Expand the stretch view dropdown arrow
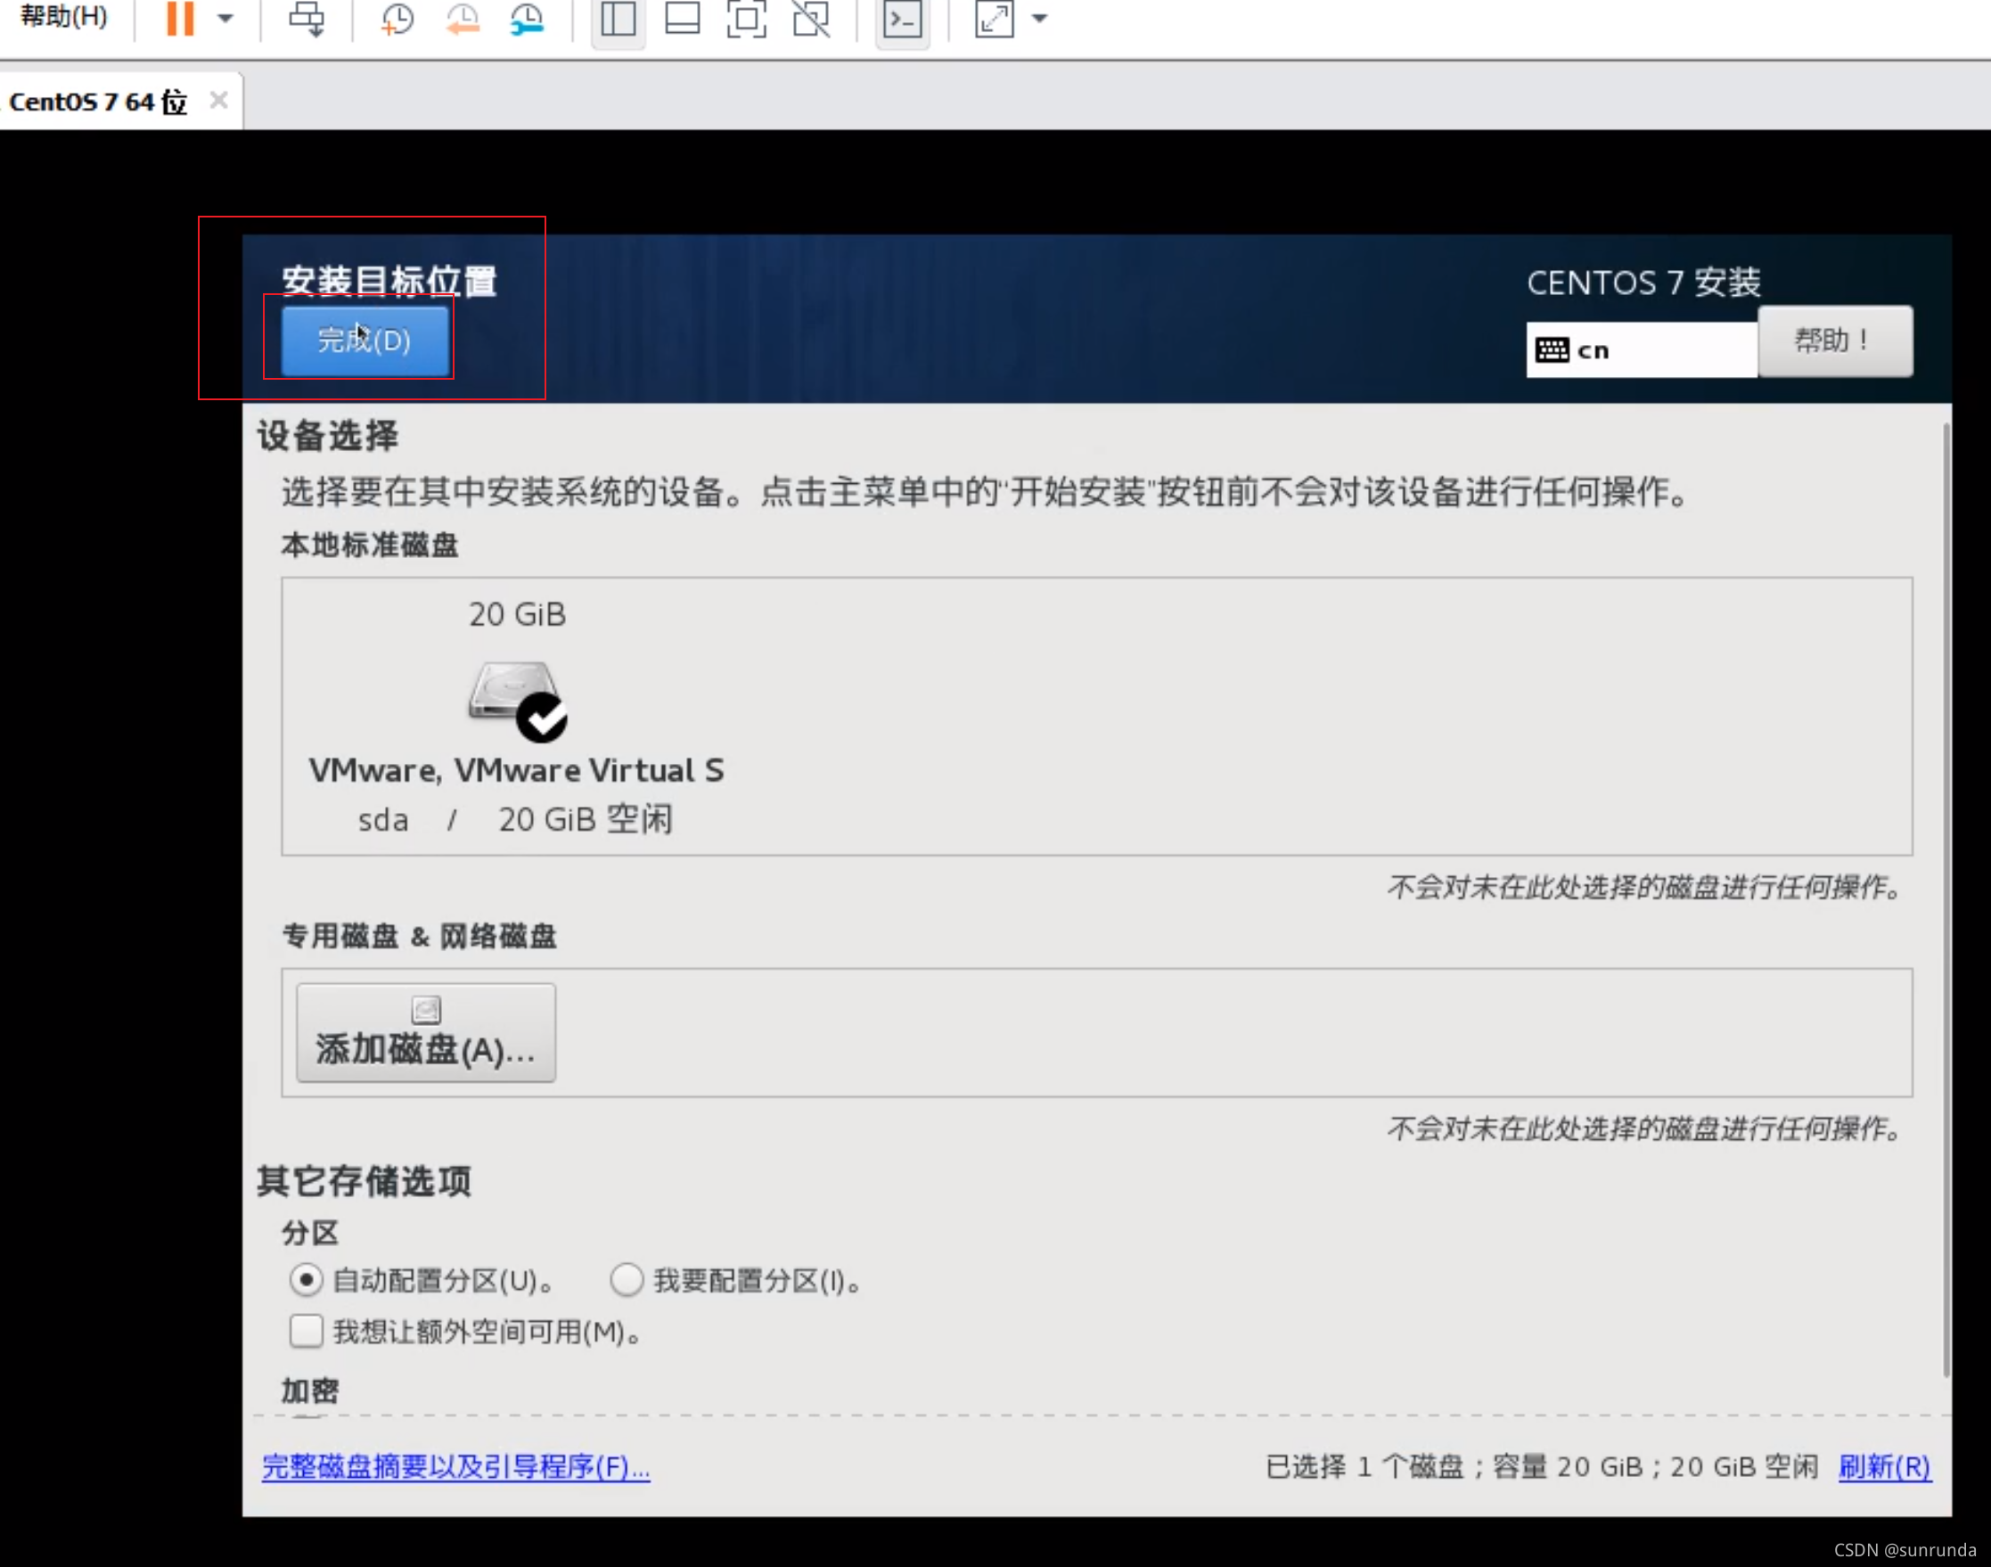The width and height of the screenshot is (1991, 1567). (1039, 19)
